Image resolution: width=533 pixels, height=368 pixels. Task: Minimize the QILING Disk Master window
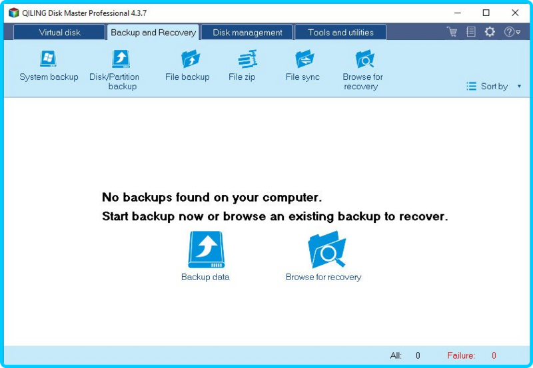click(458, 13)
